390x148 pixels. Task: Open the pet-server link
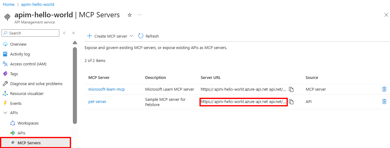pyautogui.click(x=97, y=101)
